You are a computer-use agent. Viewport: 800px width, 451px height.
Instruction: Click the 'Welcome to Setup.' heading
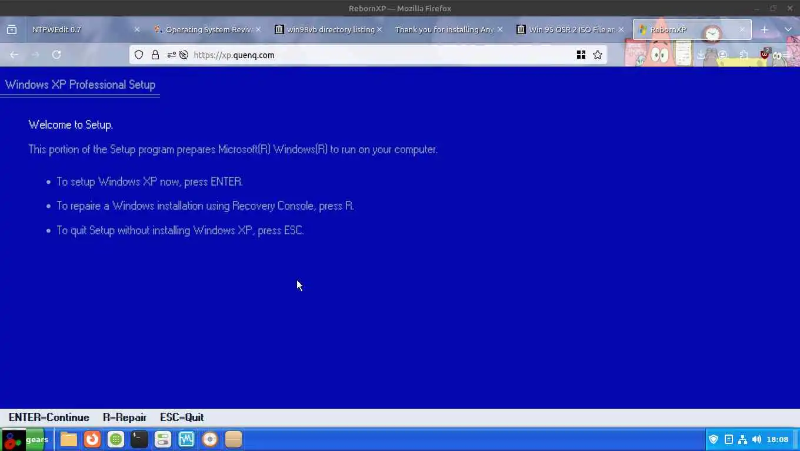pos(71,124)
